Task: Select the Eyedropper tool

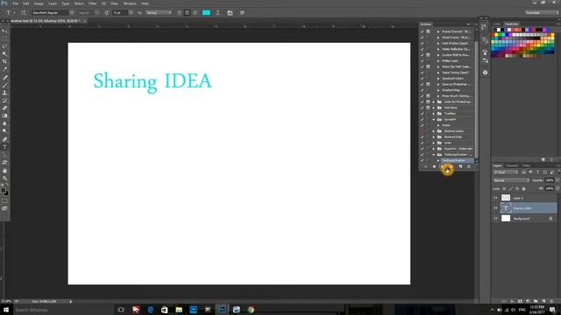Action: click(4, 69)
